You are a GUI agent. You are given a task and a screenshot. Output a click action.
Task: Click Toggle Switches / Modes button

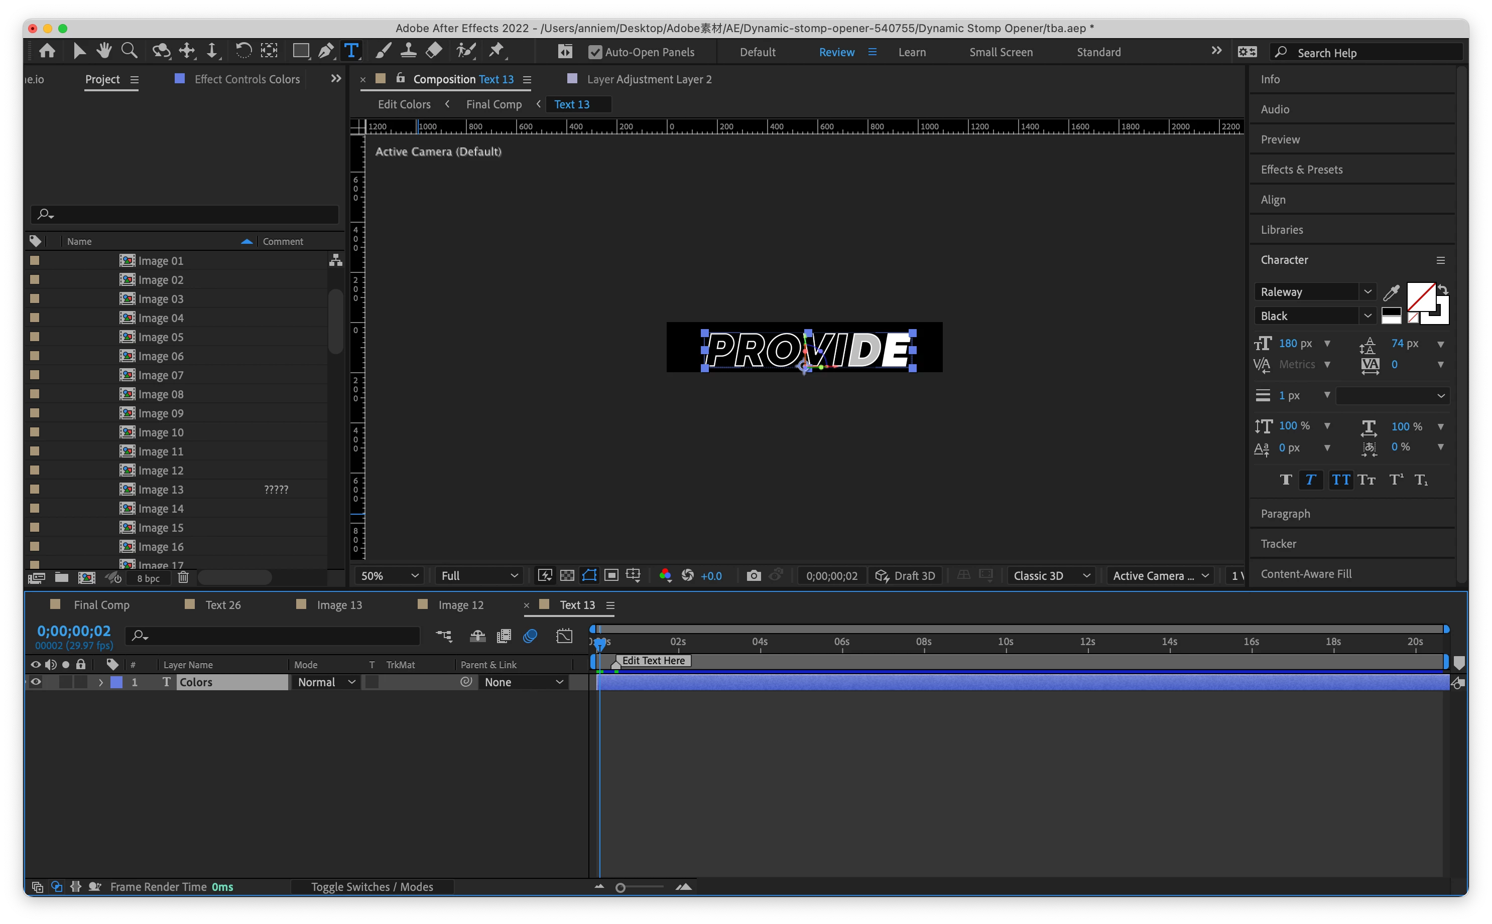point(372,886)
